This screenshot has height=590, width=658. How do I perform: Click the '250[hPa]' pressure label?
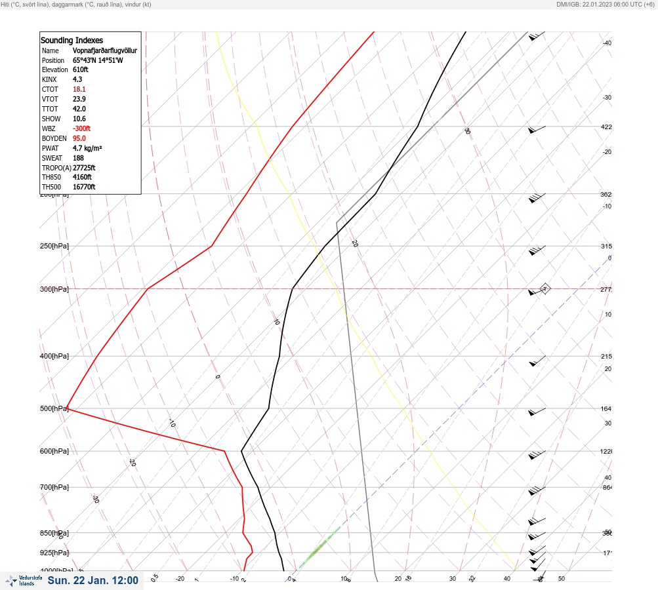(54, 246)
